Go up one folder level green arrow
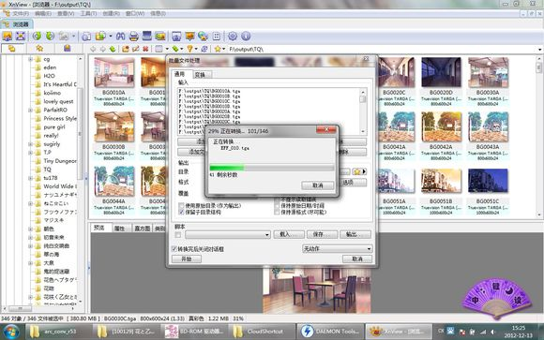 113,49
